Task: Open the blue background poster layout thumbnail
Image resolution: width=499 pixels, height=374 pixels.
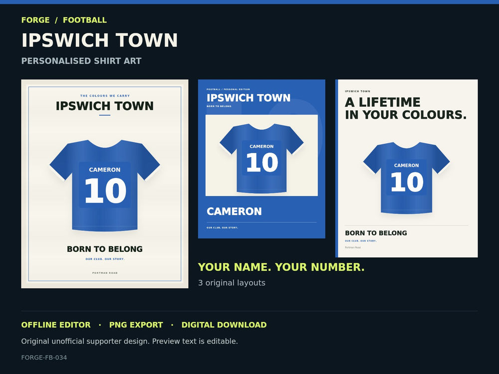Action: 261,159
